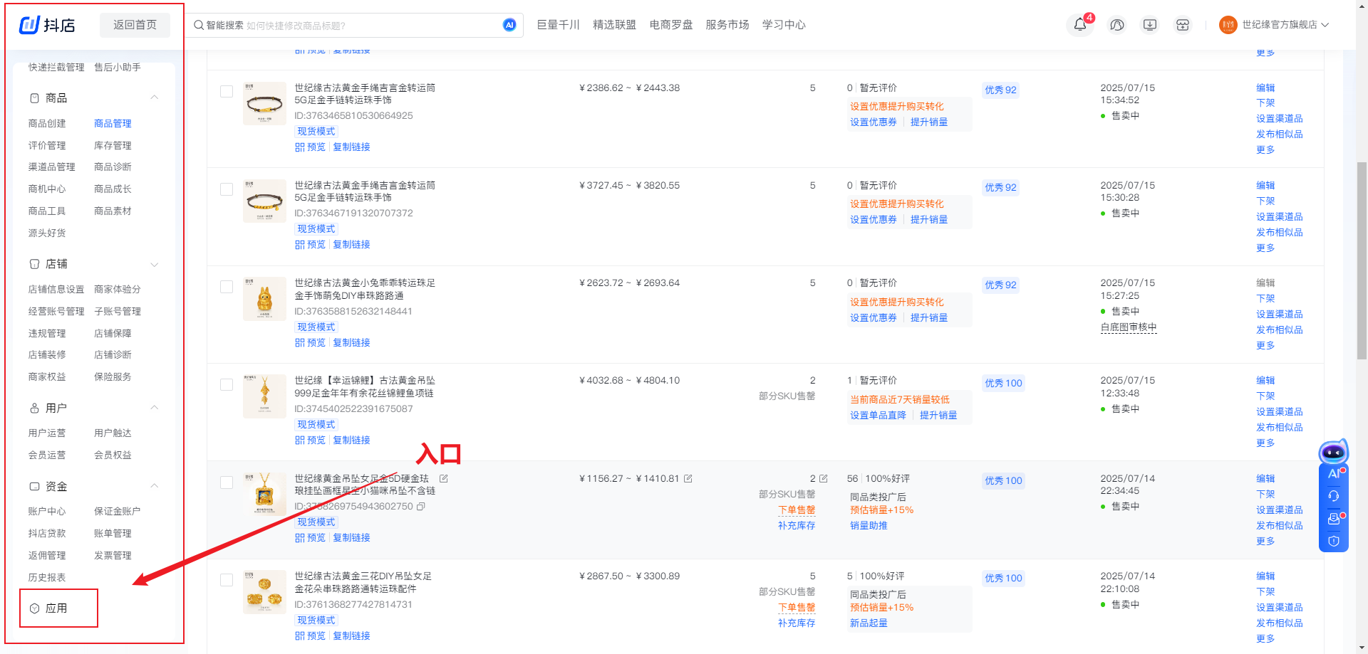Tick the koi pendant product checkbox
The image size is (1368, 654).
(227, 385)
